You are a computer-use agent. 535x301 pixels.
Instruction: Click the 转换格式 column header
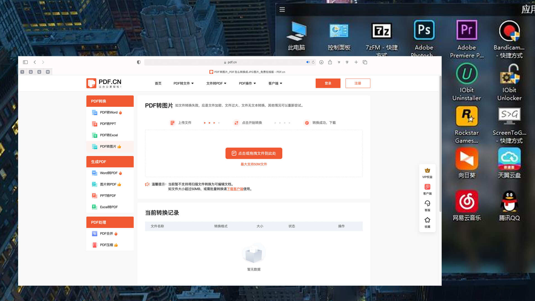(221, 226)
